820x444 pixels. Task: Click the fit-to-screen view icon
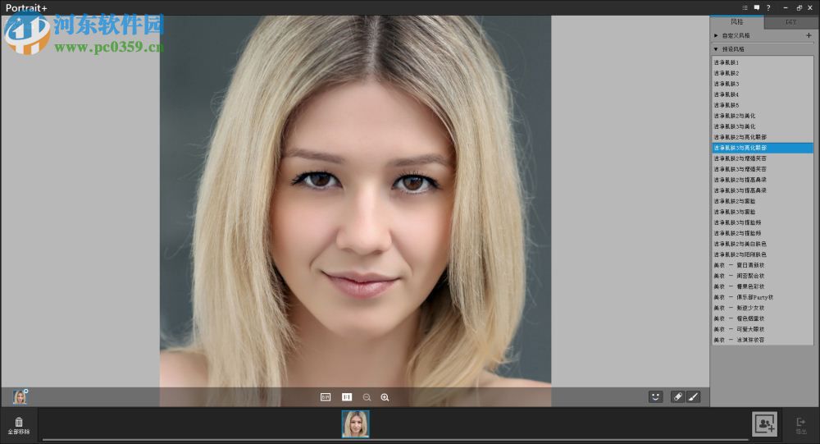(326, 397)
